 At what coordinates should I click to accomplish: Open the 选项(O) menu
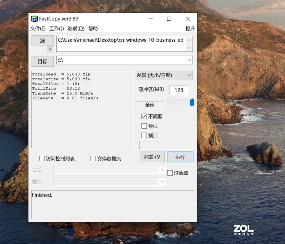coord(76,28)
